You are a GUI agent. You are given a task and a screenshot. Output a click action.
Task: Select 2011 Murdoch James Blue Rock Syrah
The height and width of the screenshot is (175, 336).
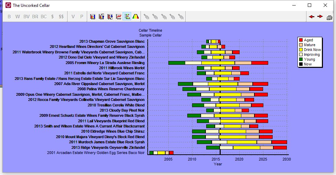point(107,142)
